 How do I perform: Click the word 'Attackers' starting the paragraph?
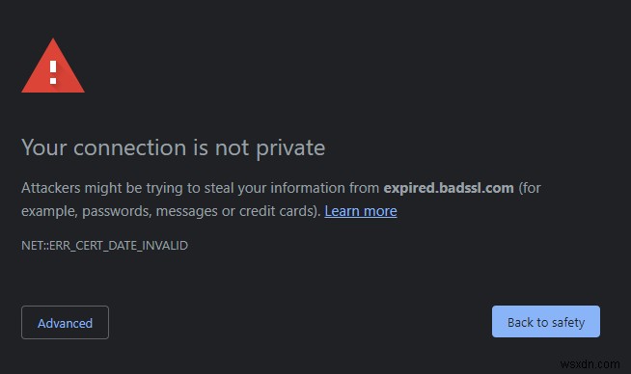coord(51,188)
